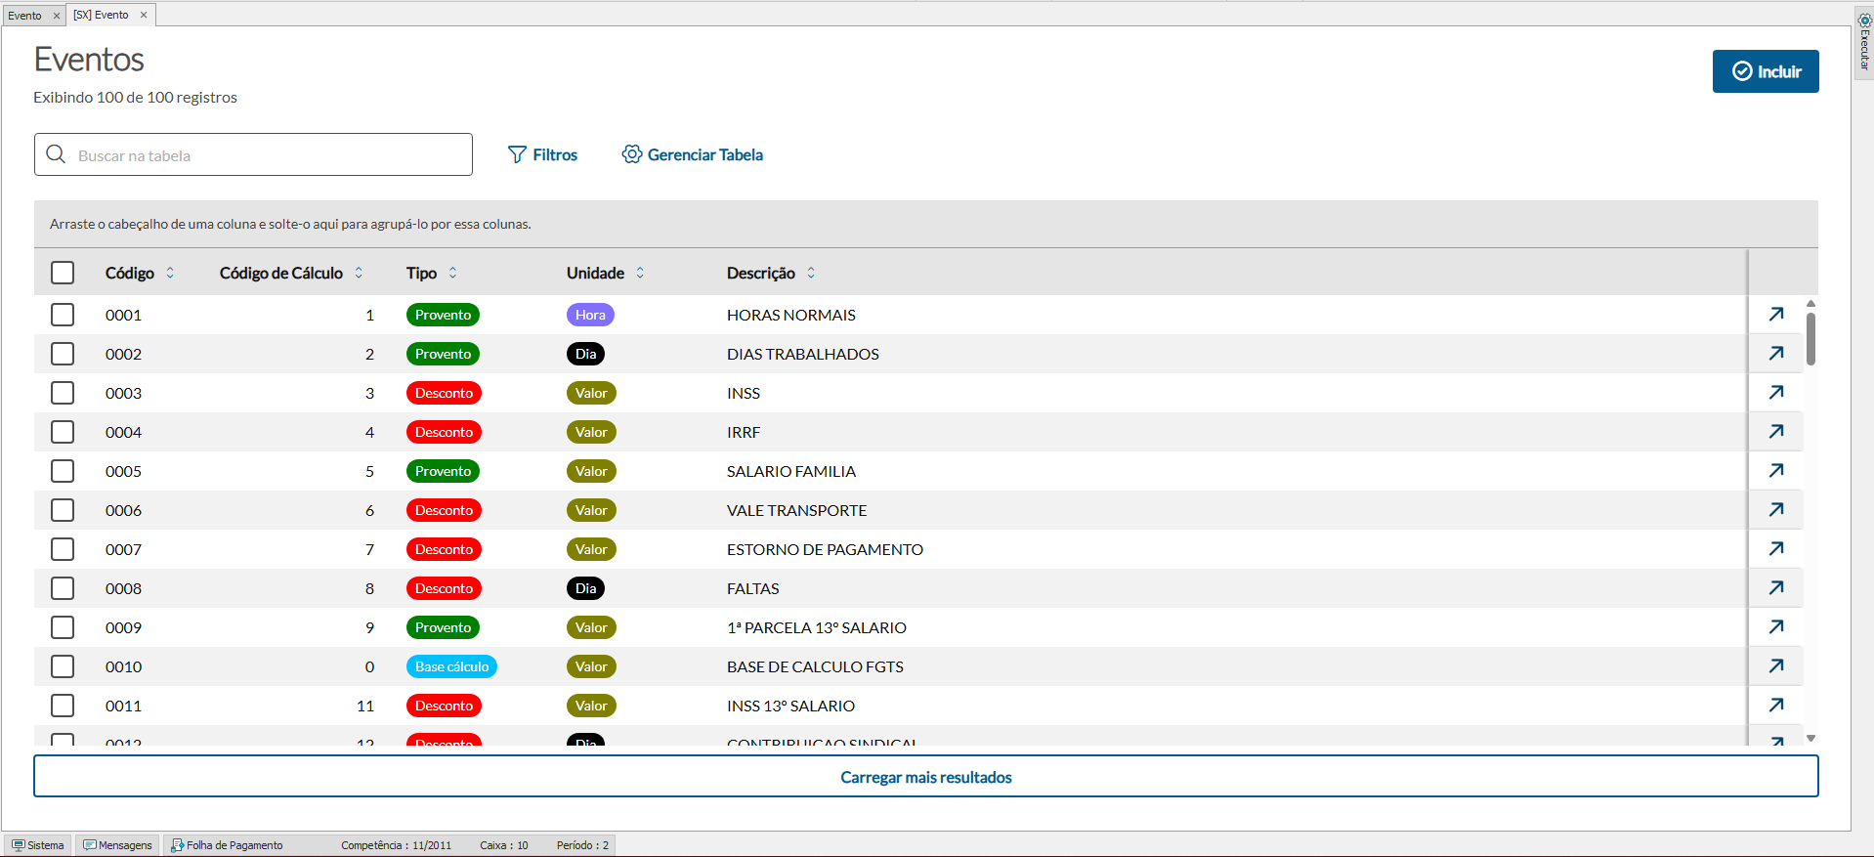Select the checkbox for row 0003
The image size is (1874, 857).
click(63, 393)
